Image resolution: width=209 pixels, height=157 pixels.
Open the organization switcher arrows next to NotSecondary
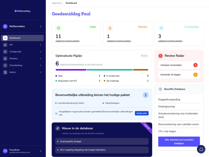pyautogui.click(x=41, y=27)
